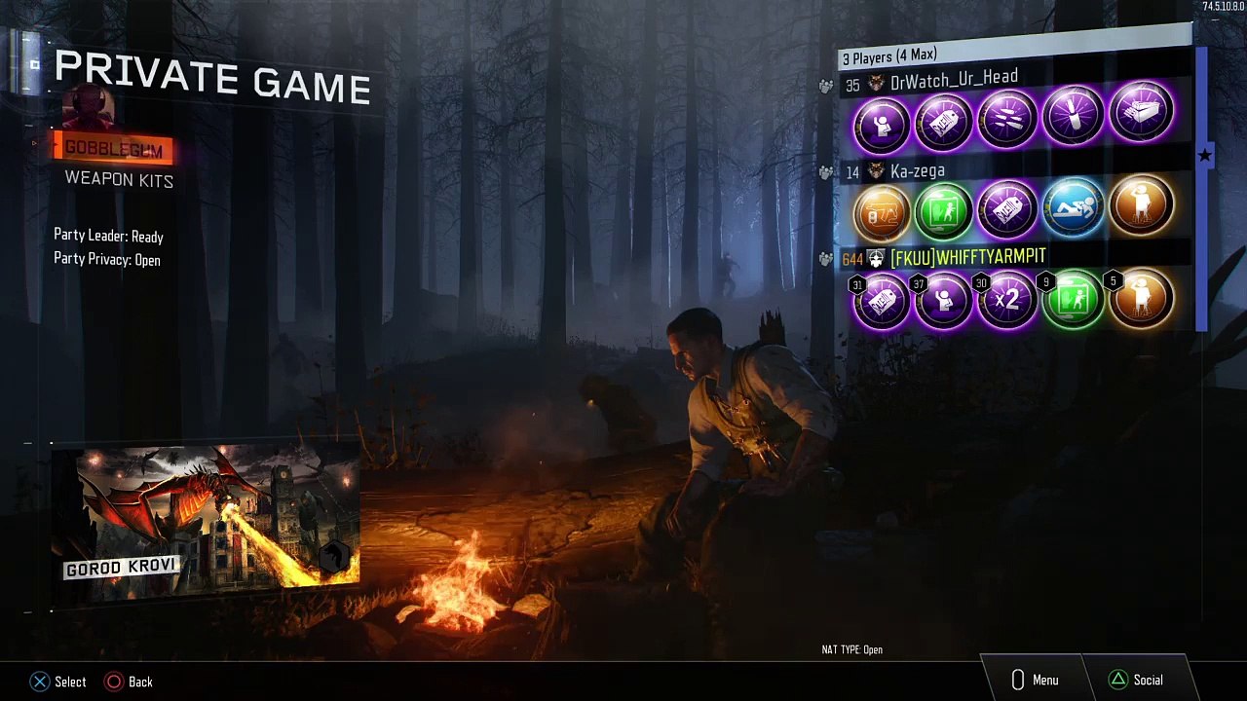Click the party icon beside Ka-zega
The width and height of the screenshot is (1247, 701).
click(x=826, y=172)
